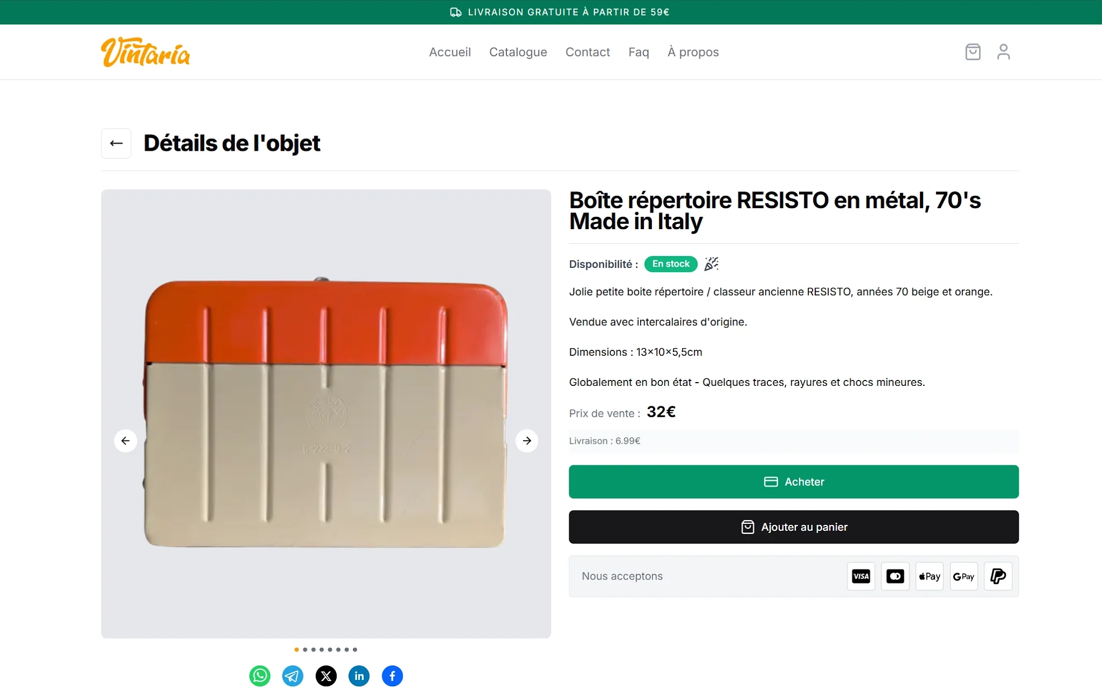Click the main product photo
Image resolution: width=1102 pixels, height=688 pixels.
(325, 413)
